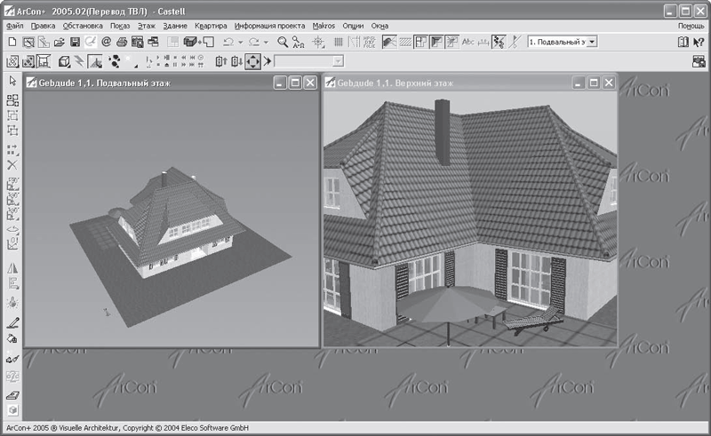Maximize the Подвальный этаж view window
Viewport: 711px width, 436px height.
[295, 83]
